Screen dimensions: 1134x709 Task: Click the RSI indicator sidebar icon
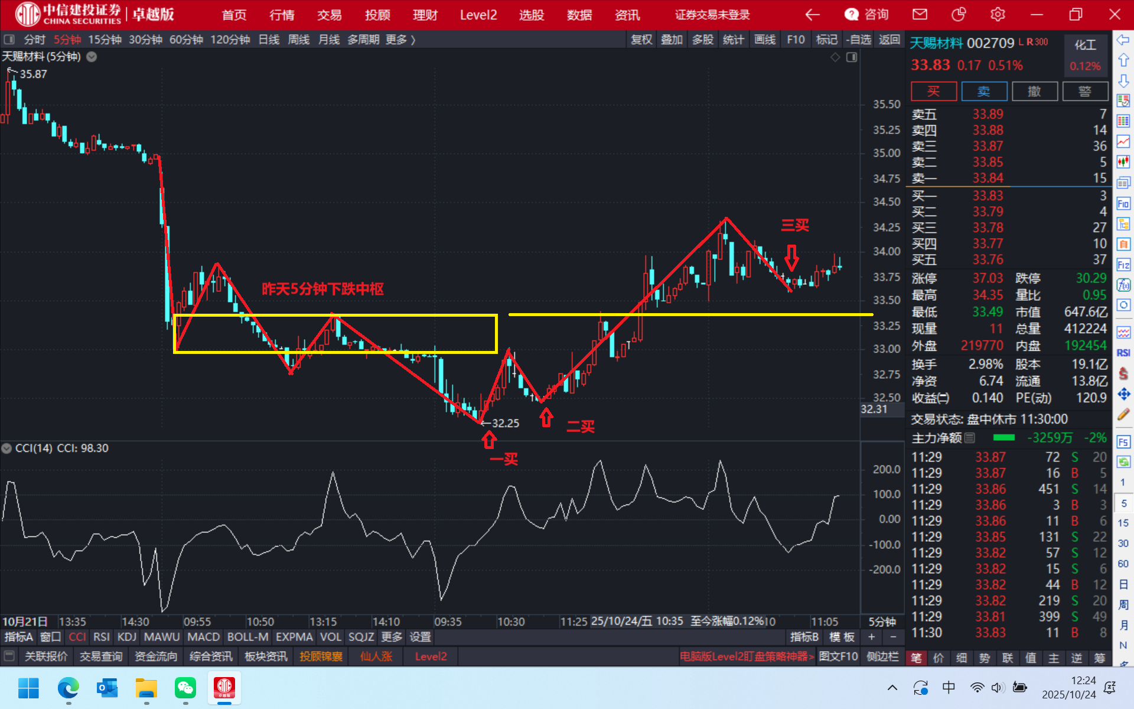click(x=1123, y=353)
